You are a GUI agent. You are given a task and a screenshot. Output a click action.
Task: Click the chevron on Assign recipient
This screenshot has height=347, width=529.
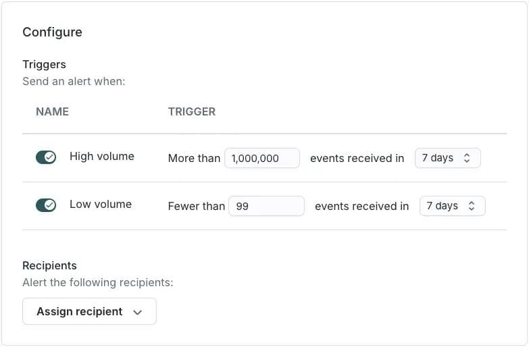pyautogui.click(x=138, y=312)
